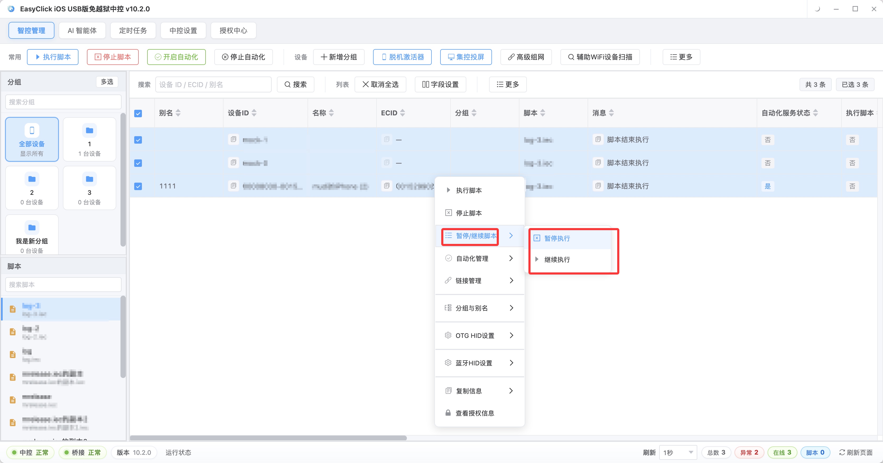Switch to the AI 智能体 tab
This screenshot has height=463, width=883.
[x=82, y=30]
